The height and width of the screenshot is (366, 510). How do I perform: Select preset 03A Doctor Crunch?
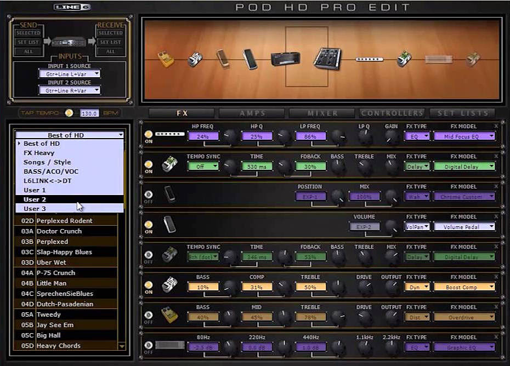pos(66,231)
